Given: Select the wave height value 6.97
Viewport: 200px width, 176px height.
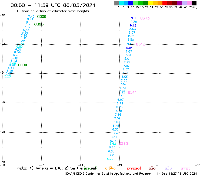Looking at the screenshot, I should (121, 100).
